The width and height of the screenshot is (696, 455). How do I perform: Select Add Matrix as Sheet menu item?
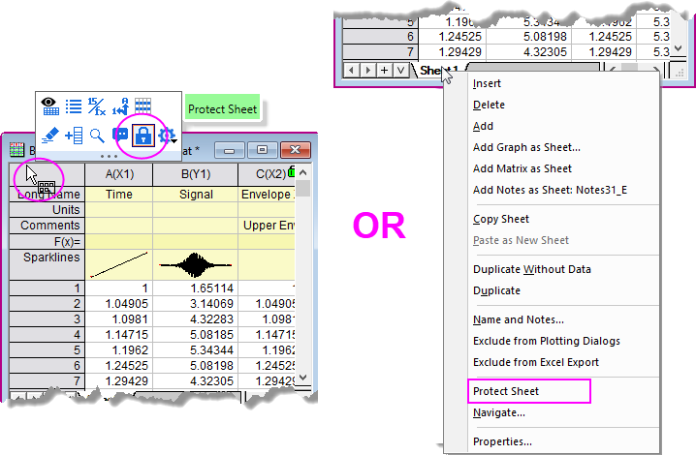[x=522, y=168]
